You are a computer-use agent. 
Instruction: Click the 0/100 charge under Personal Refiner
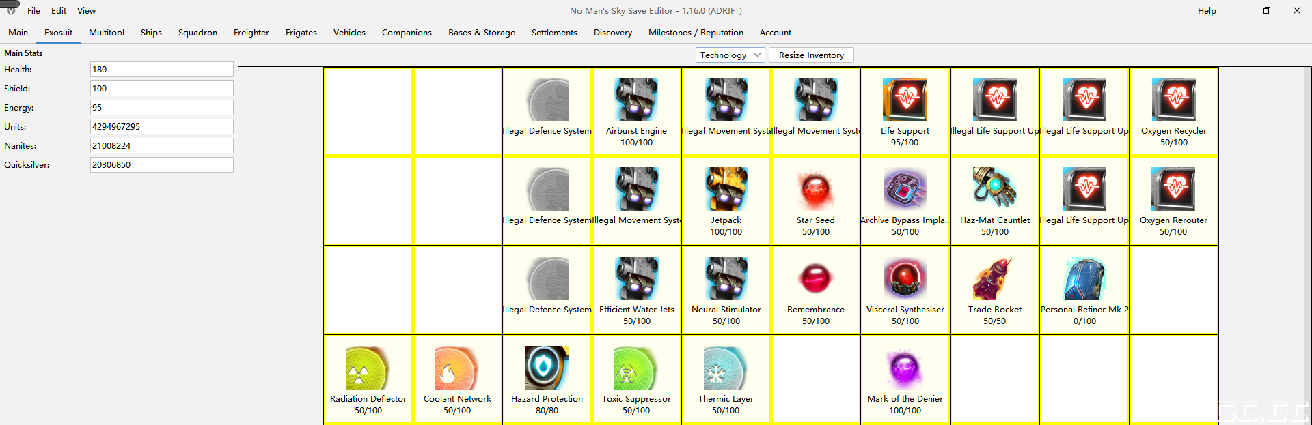click(1084, 321)
